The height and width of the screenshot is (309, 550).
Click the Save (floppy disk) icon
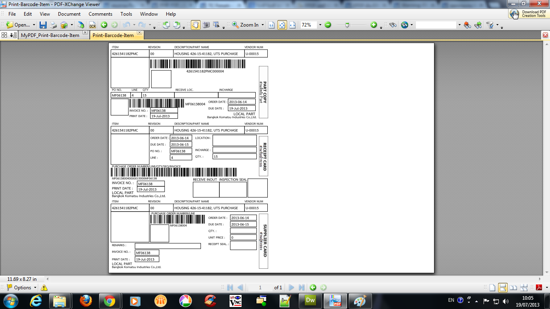click(43, 25)
